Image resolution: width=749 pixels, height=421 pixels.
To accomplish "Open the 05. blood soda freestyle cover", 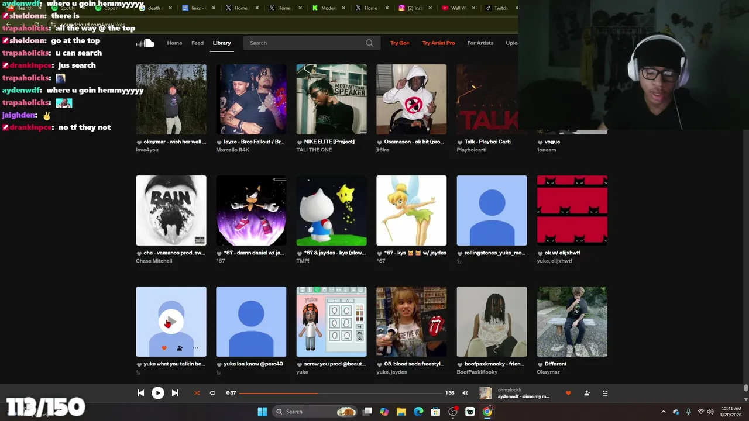I will [411, 322].
